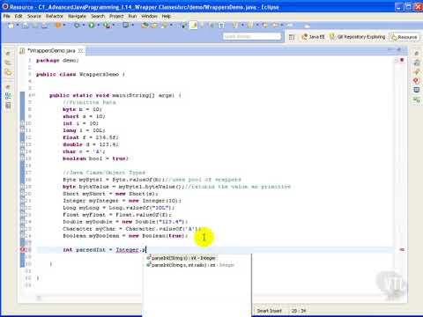This screenshot has height=317, width=423.
Task: Click the Search flashlight toolbar icon
Action: click(x=165, y=26)
